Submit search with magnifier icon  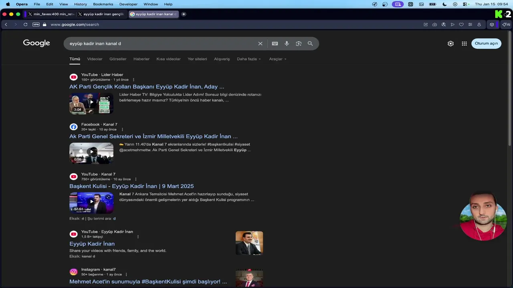pos(310,44)
